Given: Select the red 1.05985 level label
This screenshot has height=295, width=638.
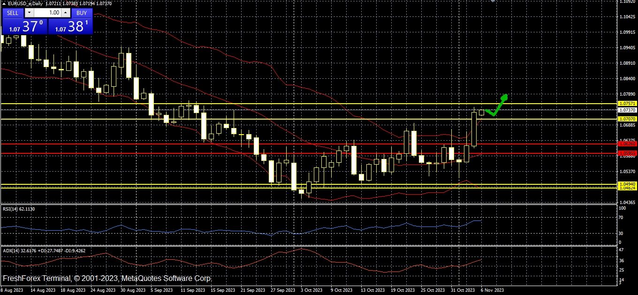Looking at the screenshot, I should [627, 153].
